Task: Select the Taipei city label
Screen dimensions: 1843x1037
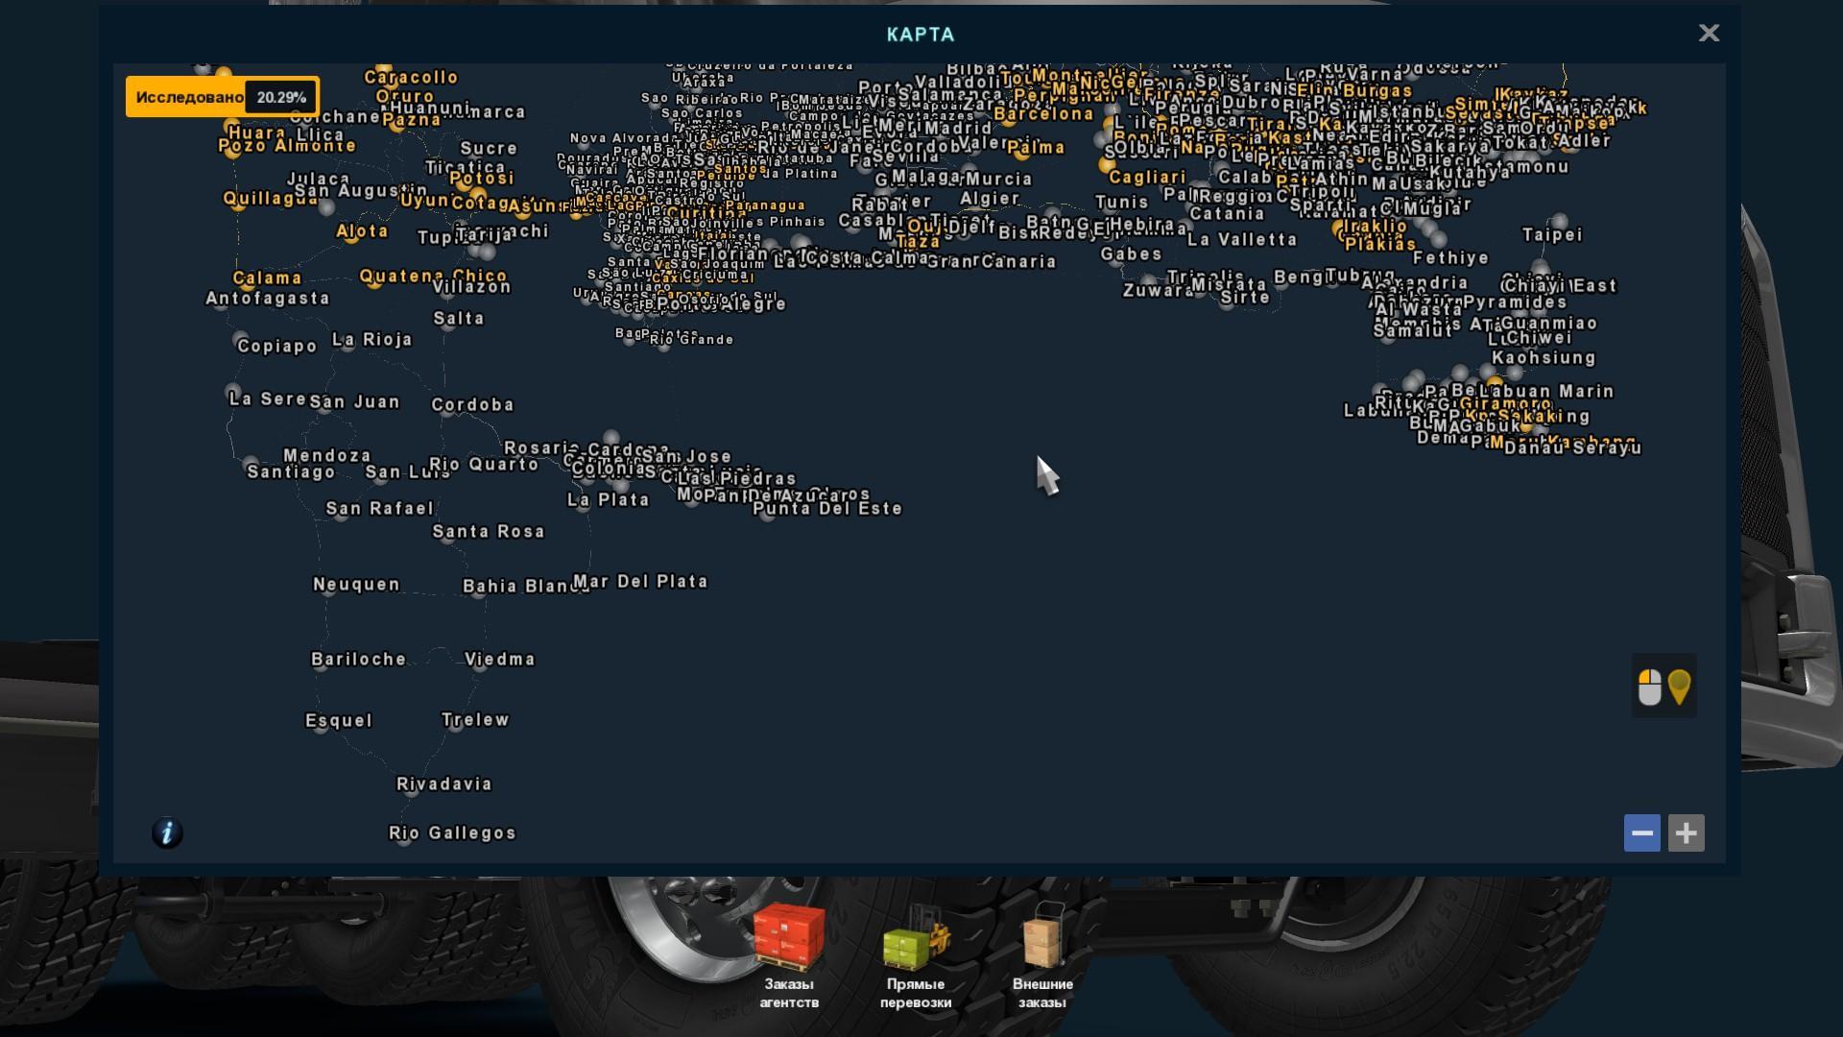Action: pyautogui.click(x=1552, y=235)
